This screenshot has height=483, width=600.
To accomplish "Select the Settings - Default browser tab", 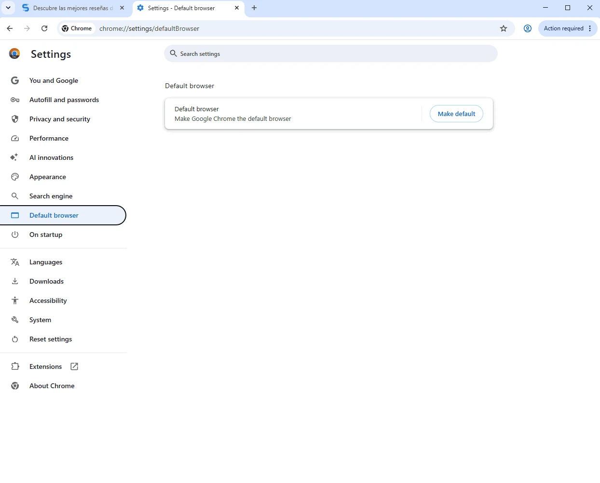I will 188,8.
